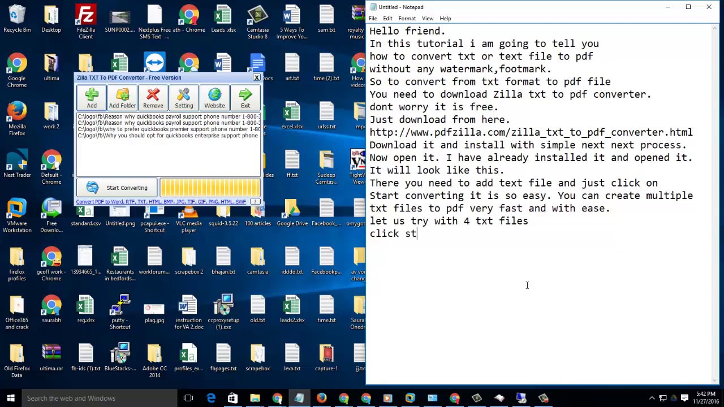
Task: Open the Google Drive desktop folder
Action: point(292,213)
